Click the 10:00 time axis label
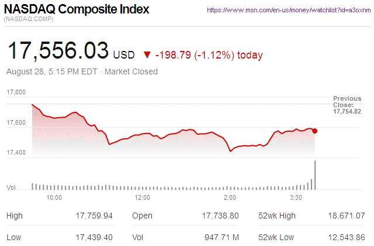Screen dimensions: 374x246 54,198
